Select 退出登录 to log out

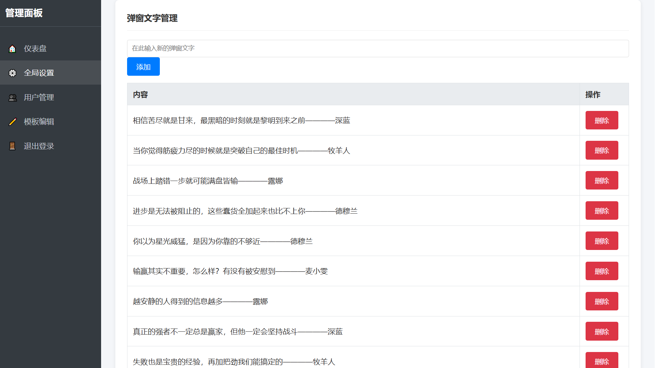pyautogui.click(x=39, y=146)
